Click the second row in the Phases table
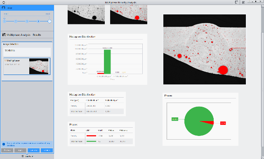The image size is (264, 159). 101,141
